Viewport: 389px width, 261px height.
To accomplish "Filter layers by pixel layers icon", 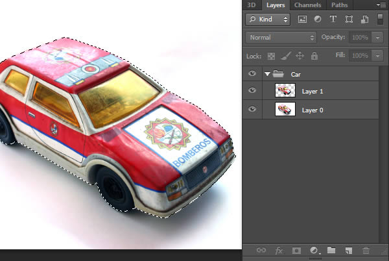I will click(x=302, y=19).
